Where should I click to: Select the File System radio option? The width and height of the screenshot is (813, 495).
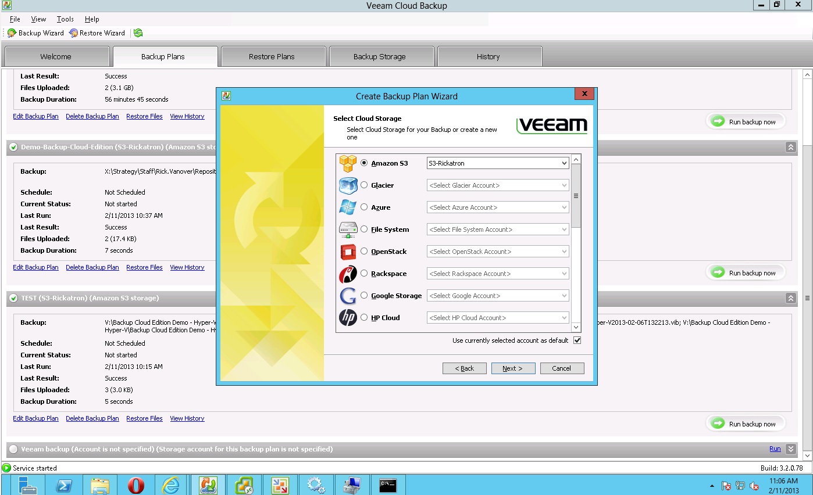point(364,229)
